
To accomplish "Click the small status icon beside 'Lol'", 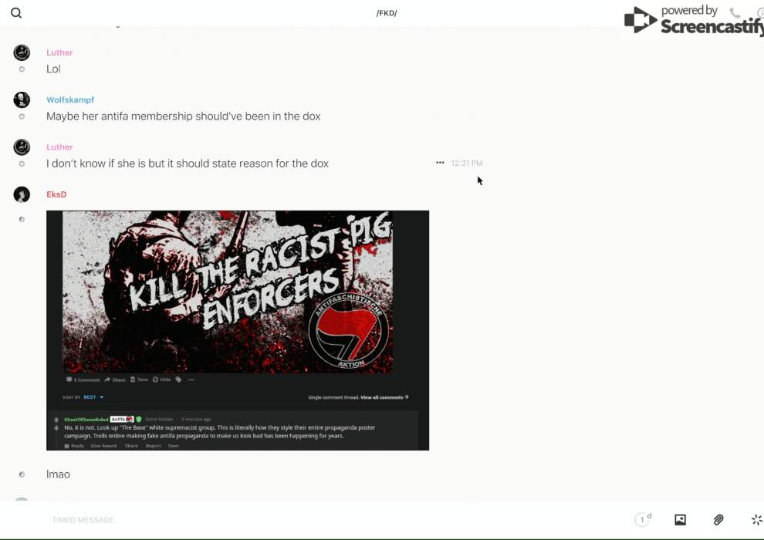I will coord(22,69).
